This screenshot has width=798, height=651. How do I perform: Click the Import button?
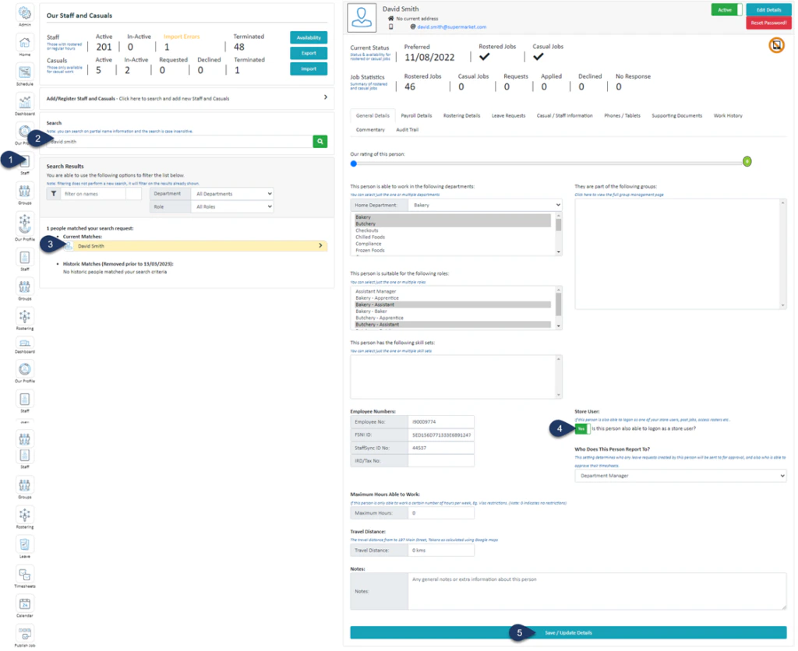309,69
